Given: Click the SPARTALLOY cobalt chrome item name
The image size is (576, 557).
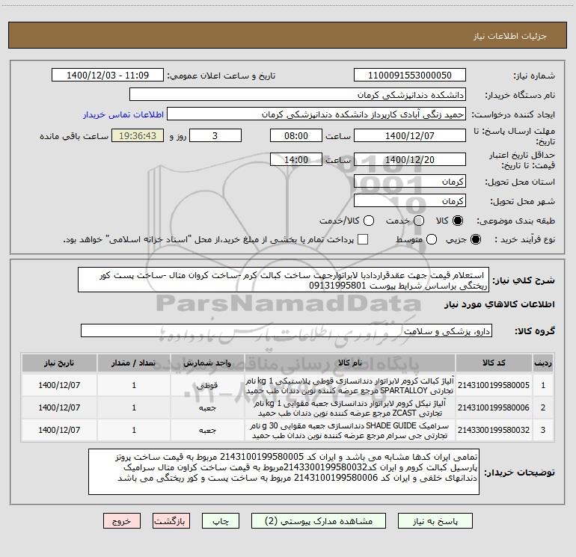Looking at the screenshot, I should point(350,385).
